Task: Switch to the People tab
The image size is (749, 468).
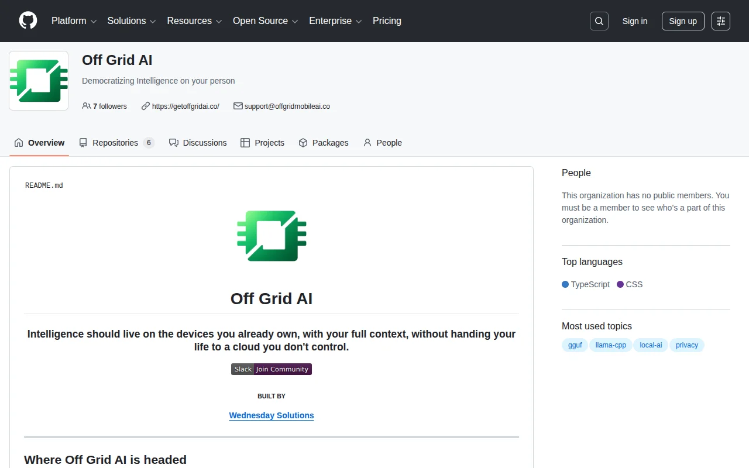Action: [x=383, y=143]
